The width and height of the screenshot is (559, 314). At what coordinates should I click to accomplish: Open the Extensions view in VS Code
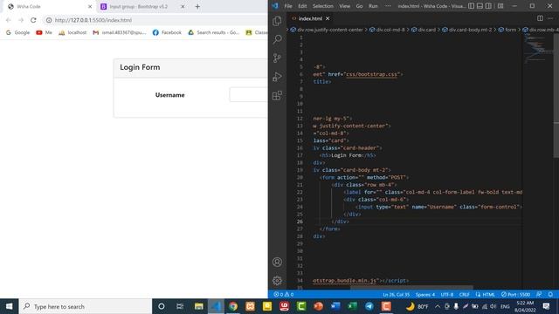pyautogui.click(x=277, y=95)
